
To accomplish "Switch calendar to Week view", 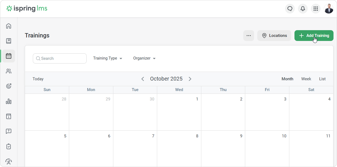I will (306, 79).
